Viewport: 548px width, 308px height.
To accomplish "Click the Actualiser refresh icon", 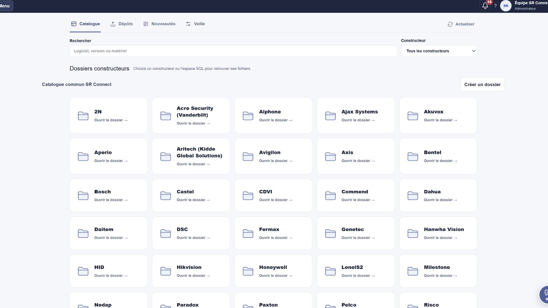I will click(450, 24).
